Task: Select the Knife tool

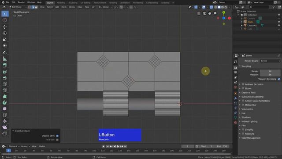Action: [5, 90]
